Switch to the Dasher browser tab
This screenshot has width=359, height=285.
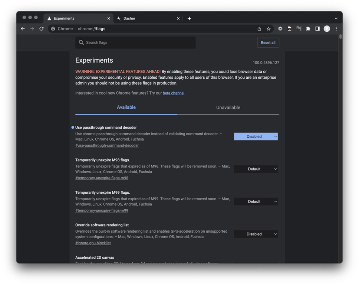pos(147,18)
